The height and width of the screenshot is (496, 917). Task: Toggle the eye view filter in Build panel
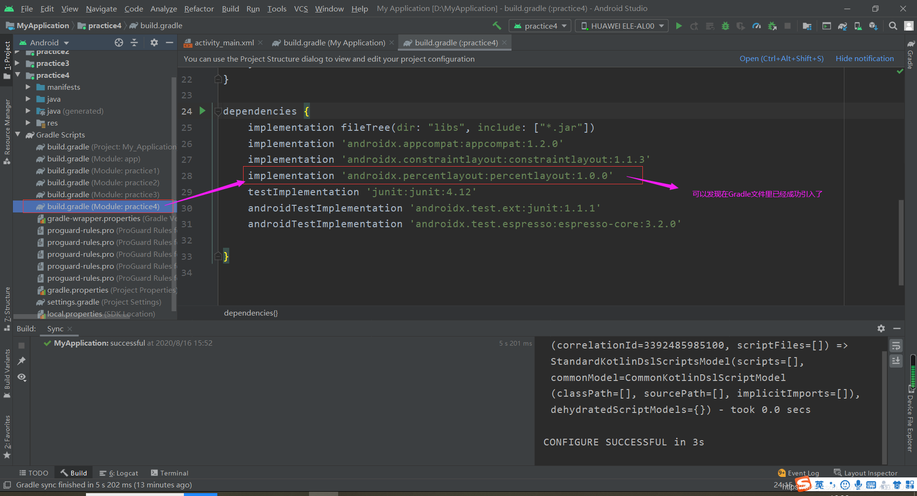21,377
